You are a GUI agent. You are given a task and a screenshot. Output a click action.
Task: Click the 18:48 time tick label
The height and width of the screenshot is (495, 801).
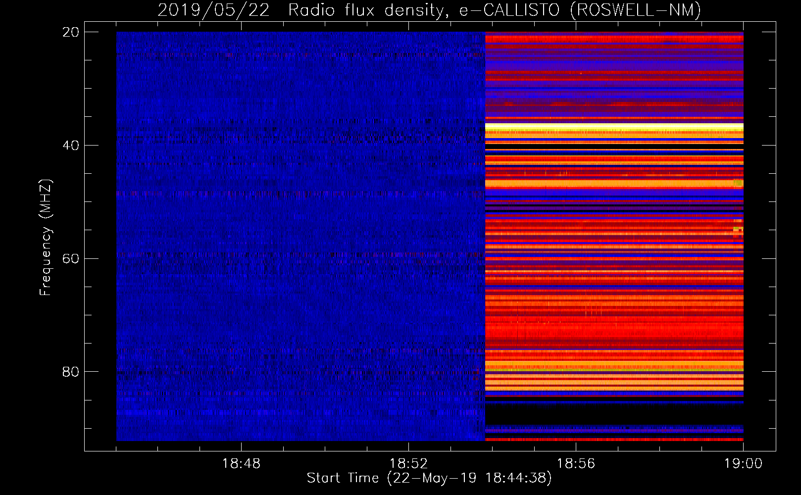point(241,464)
